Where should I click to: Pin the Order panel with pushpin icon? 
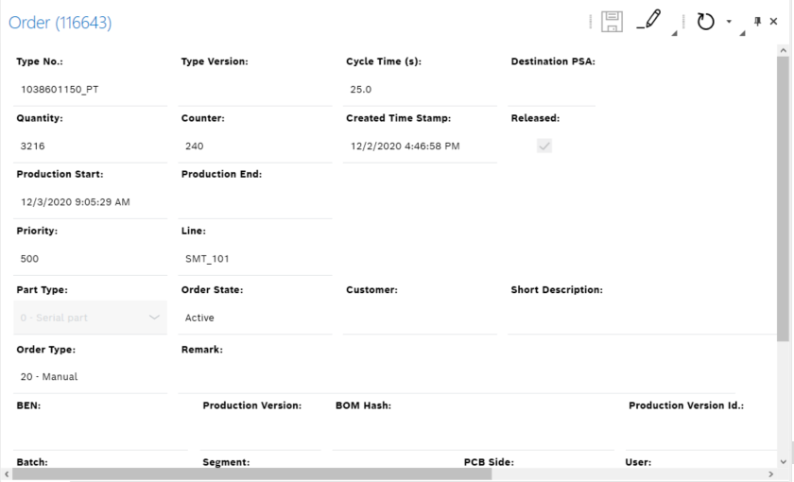coord(757,22)
